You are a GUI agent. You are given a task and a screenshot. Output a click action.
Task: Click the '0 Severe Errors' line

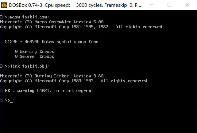[x=34, y=56]
